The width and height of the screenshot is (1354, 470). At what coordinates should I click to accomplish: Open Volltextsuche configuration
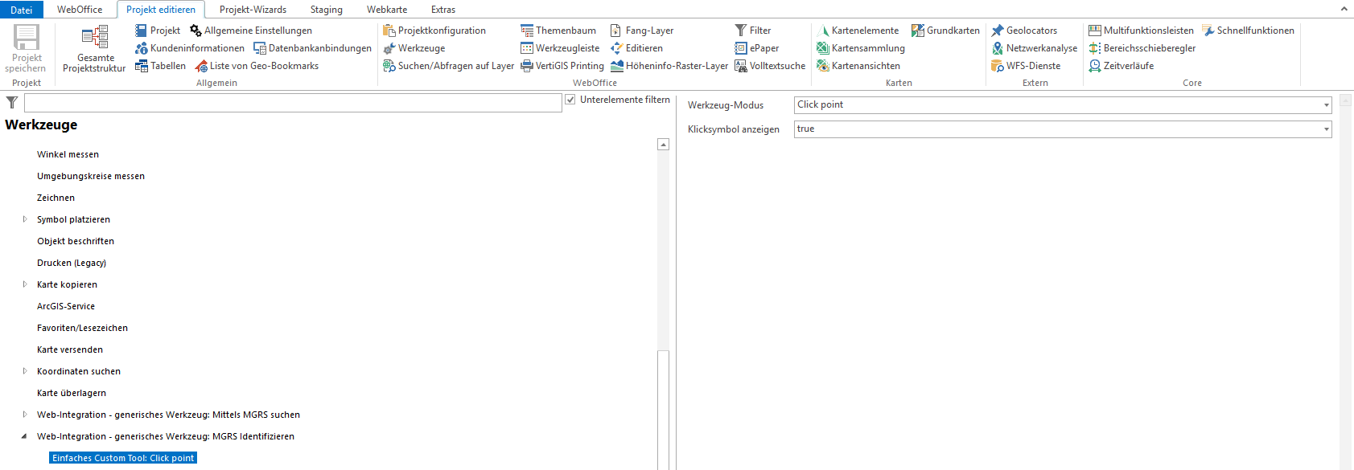tap(770, 66)
